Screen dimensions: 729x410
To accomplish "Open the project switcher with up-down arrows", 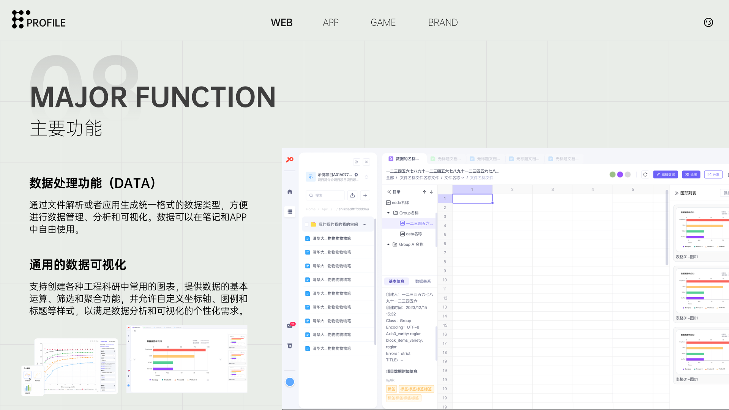I will (x=366, y=177).
